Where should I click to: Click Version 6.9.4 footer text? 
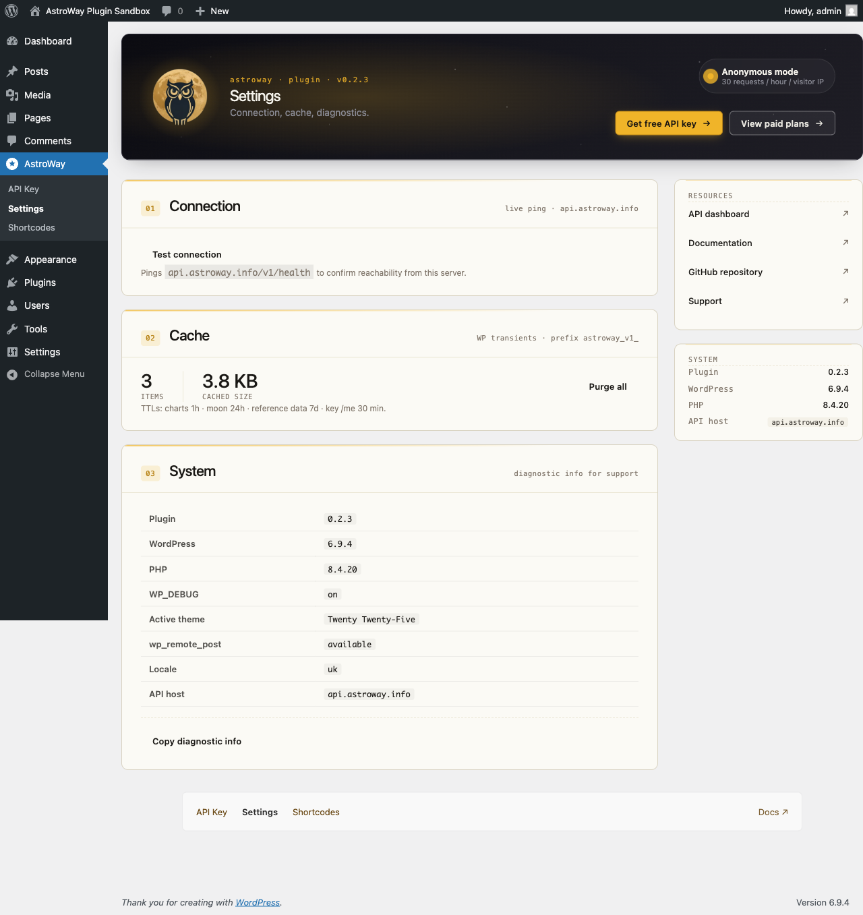click(x=823, y=903)
